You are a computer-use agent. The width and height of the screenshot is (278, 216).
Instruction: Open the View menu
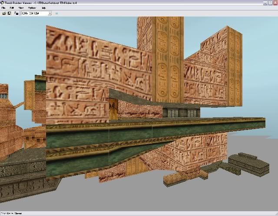(x=21, y=8)
